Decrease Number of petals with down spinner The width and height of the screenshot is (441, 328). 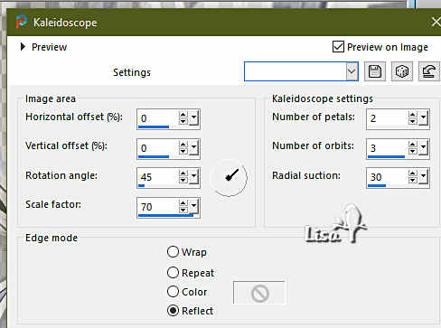click(x=413, y=121)
